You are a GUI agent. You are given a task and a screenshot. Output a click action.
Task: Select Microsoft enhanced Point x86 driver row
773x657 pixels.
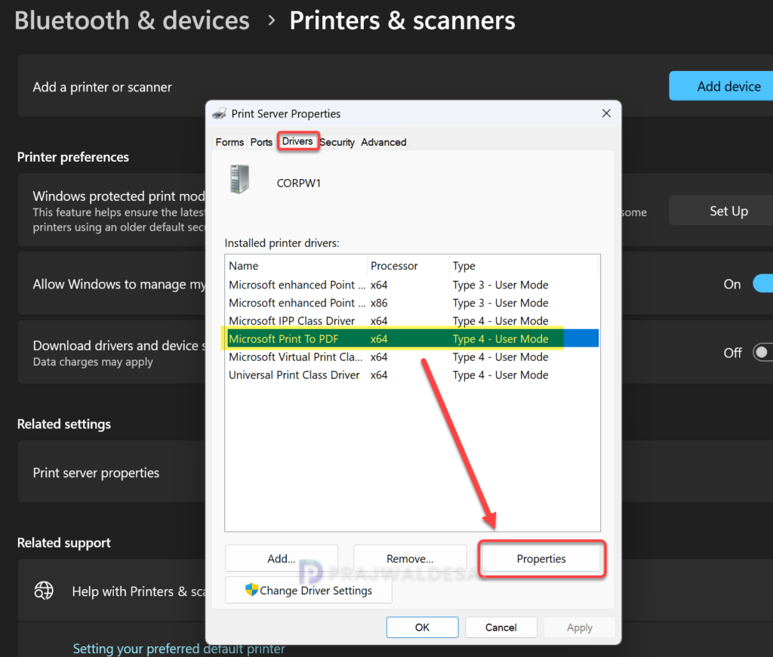tap(412, 303)
